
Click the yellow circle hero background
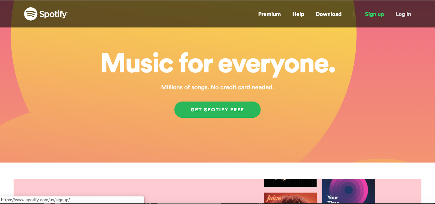coord(82,81)
